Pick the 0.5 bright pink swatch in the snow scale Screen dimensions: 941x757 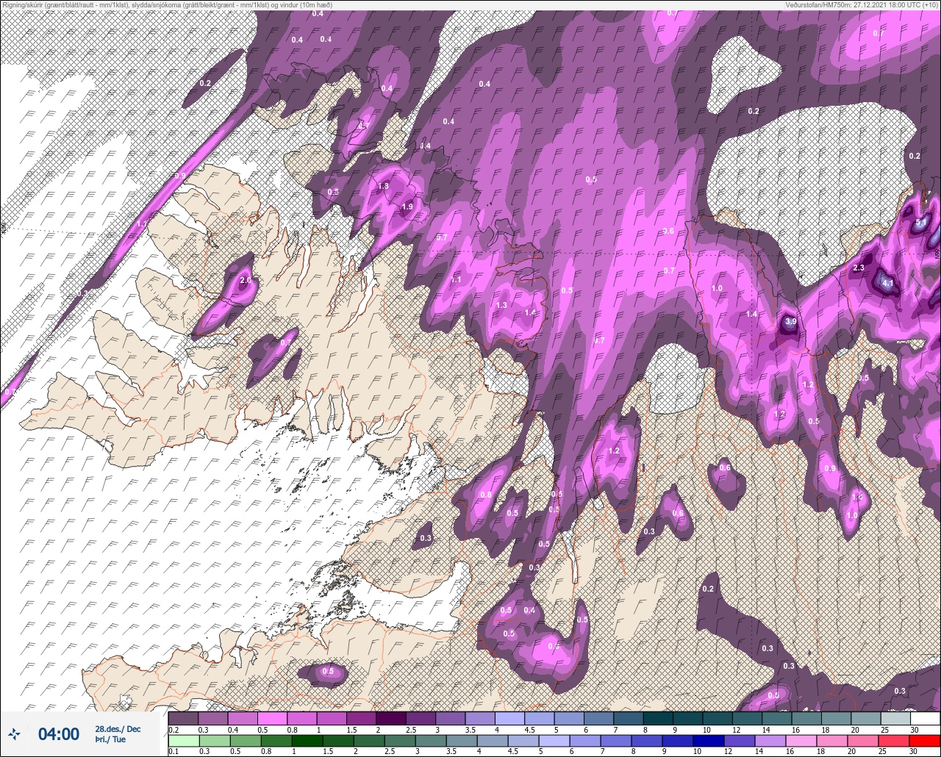click(x=272, y=718)
